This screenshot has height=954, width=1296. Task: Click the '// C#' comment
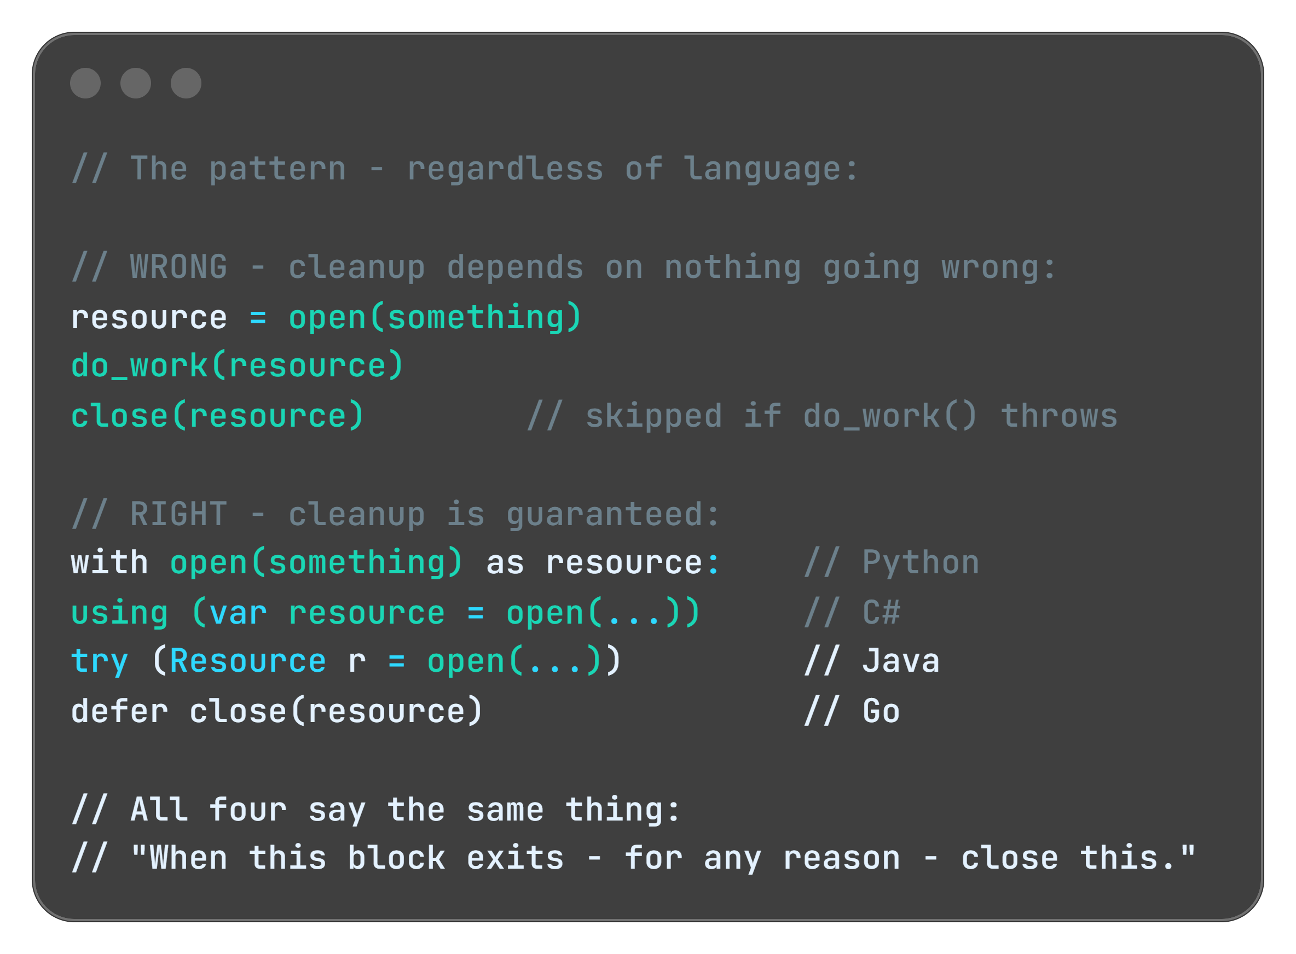852,613
